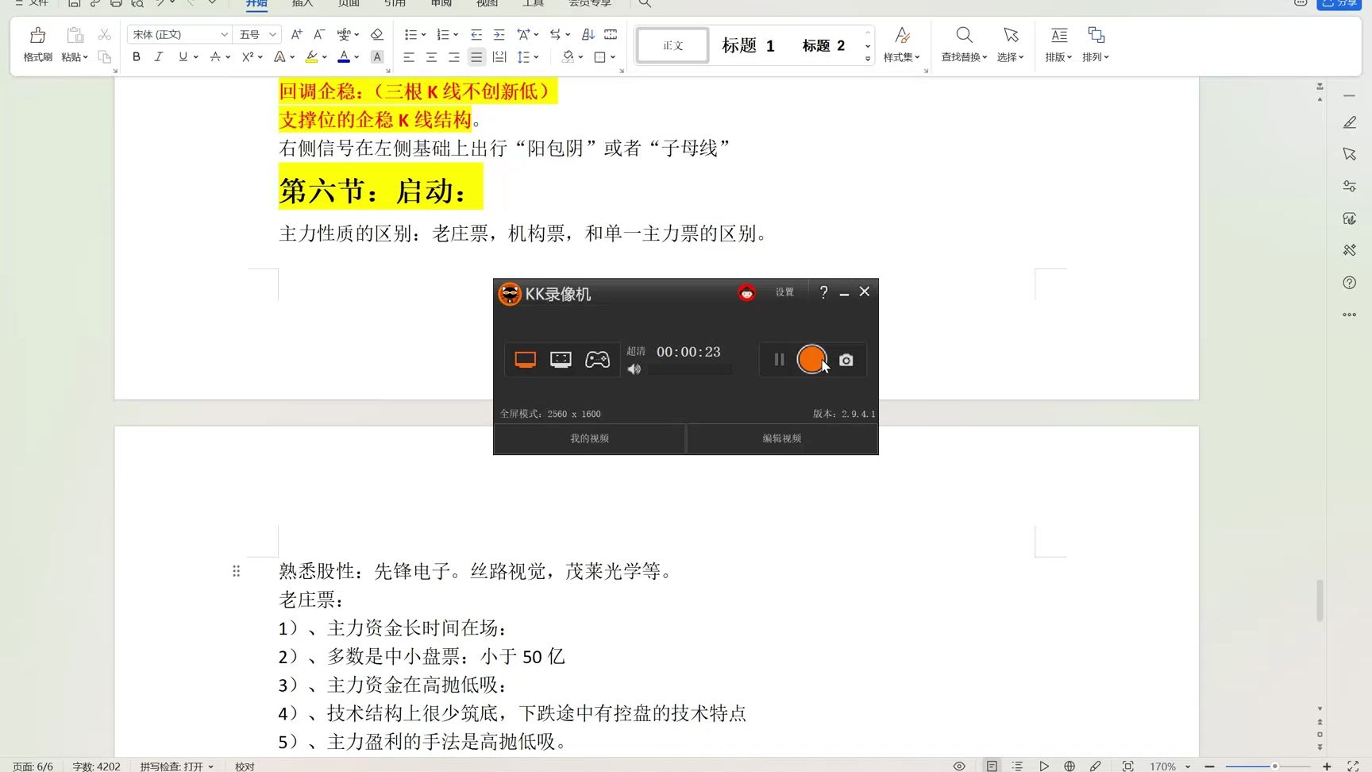Image resolution: width=1372 pixels, height=772 pixels.
Task: Toggle justified paragraph alignment
Action: [476, 56]
